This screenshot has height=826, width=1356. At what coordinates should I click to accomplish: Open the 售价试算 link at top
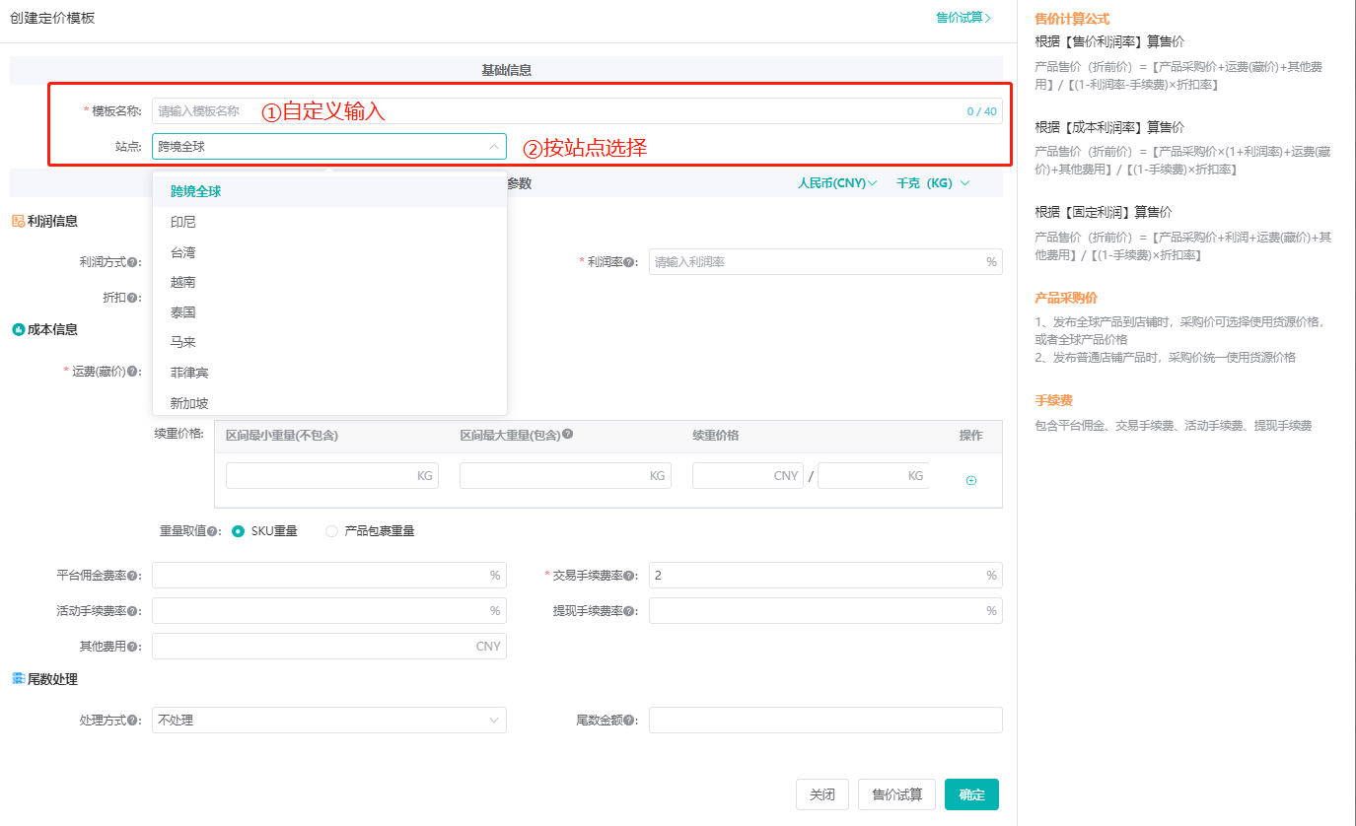coord(963,18)
